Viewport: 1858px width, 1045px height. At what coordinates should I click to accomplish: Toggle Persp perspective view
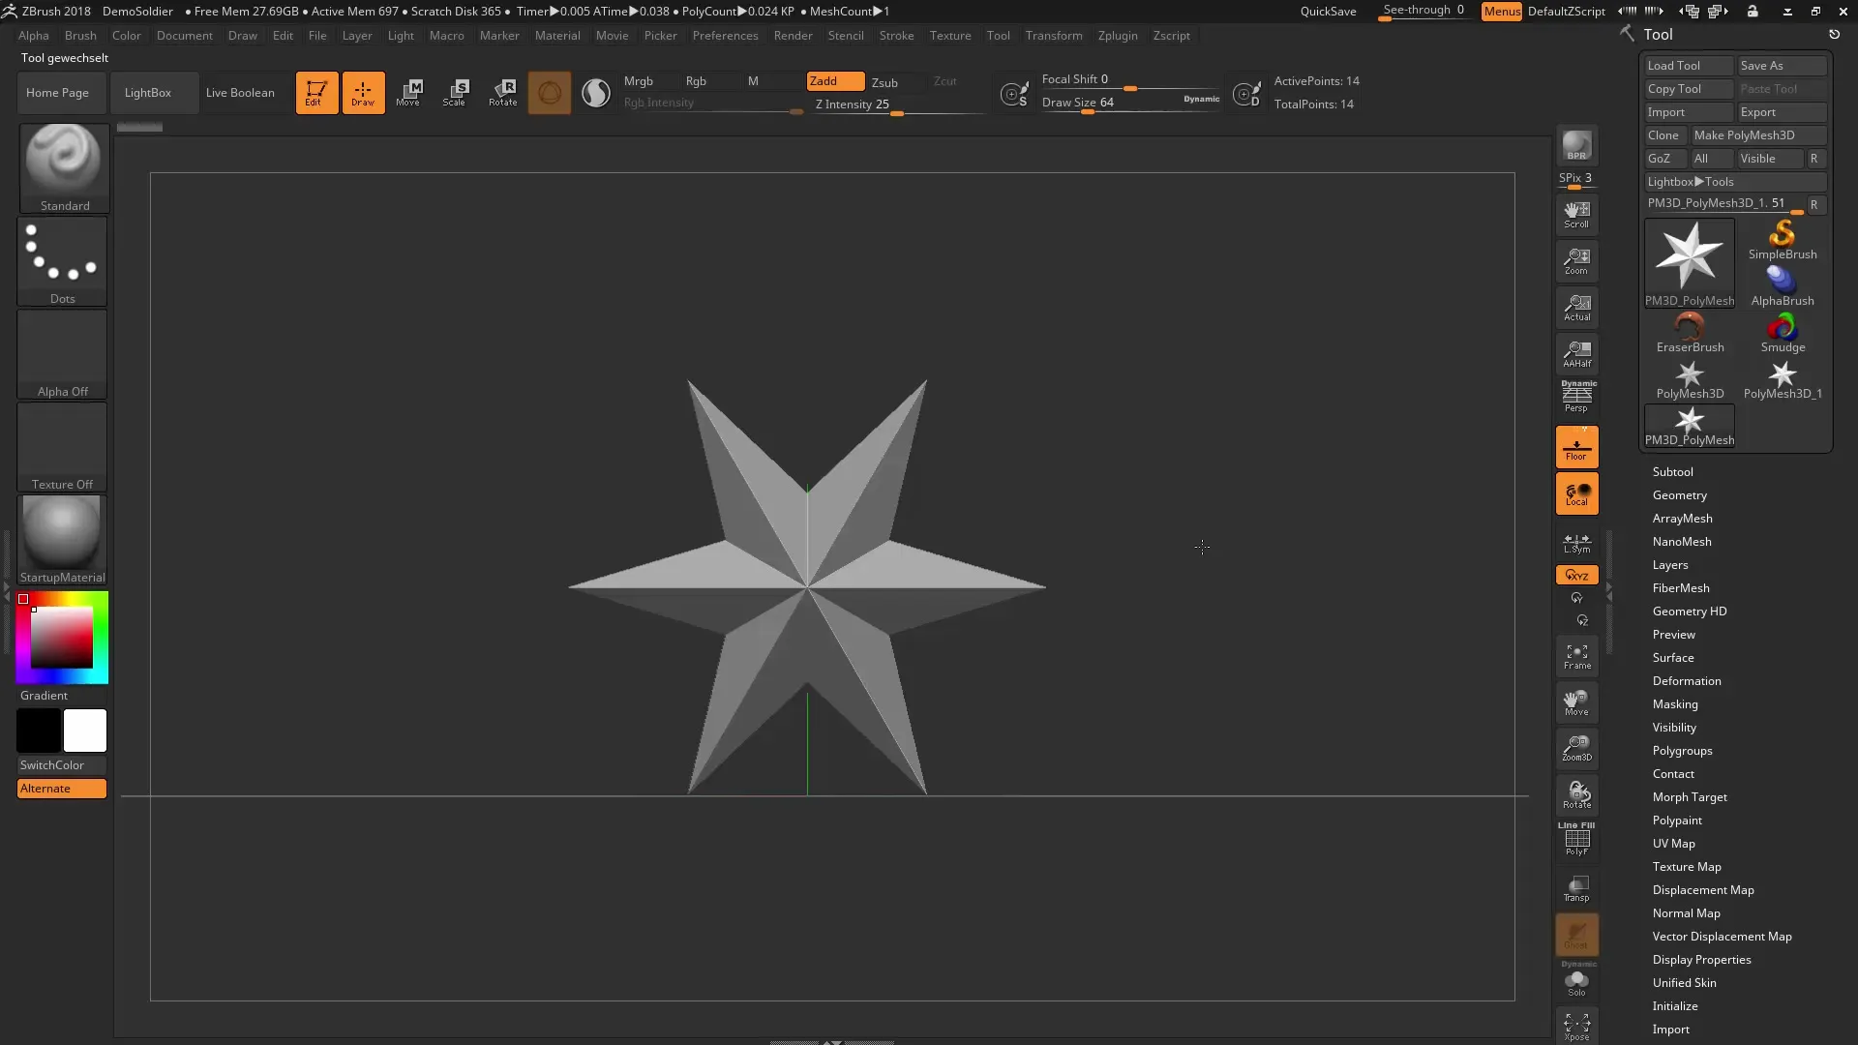pos(1576,397)
